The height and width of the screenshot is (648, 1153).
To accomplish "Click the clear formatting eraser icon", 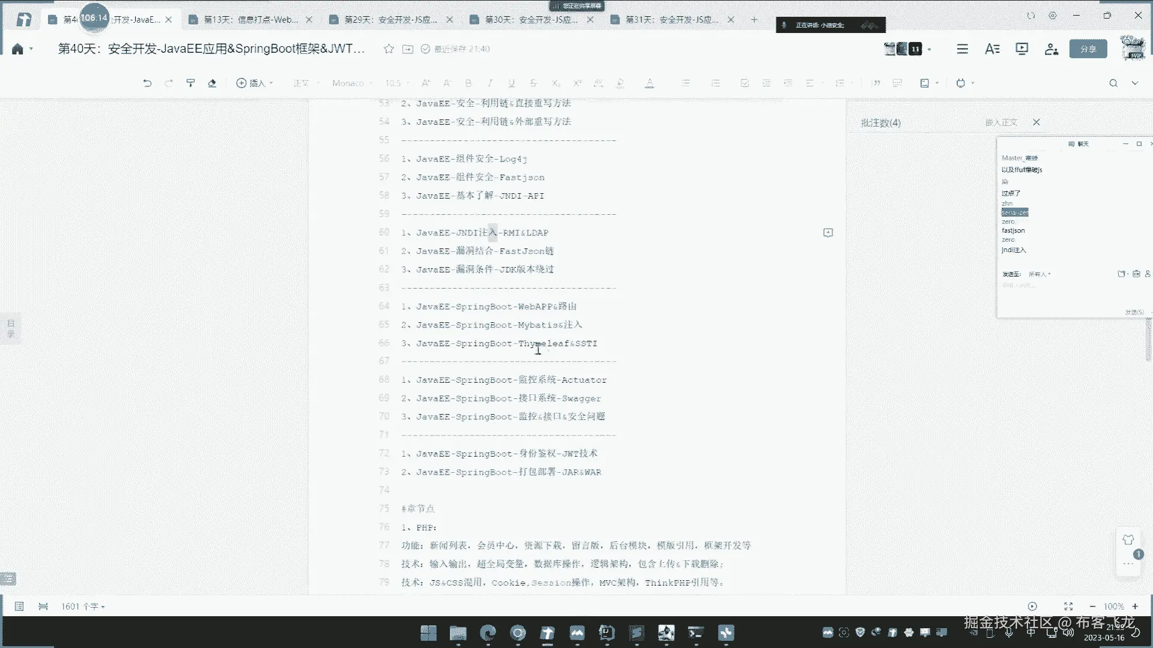I will pyautogui.click(x=212, y=83).
